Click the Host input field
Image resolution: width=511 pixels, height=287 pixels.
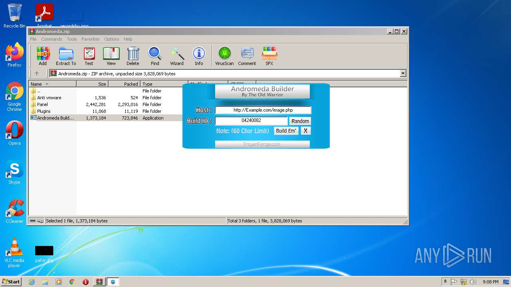[263, 110]
